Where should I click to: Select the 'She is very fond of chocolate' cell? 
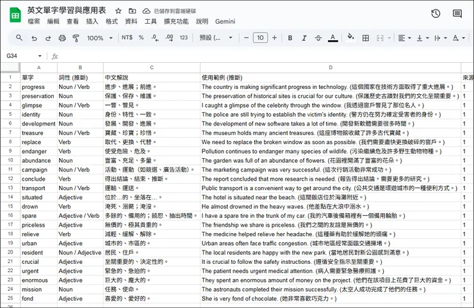click(331, 298)
